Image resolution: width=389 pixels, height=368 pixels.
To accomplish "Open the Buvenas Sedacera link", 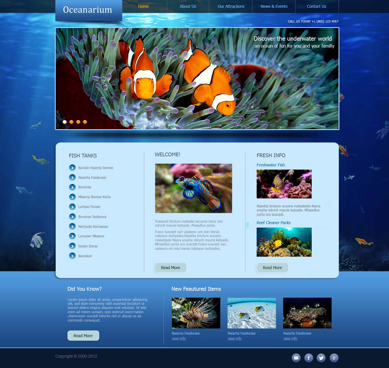I will point(92,217).
